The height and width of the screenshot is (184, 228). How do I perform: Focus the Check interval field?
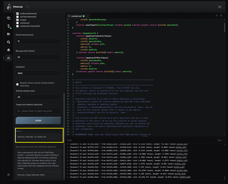(38, 41)
